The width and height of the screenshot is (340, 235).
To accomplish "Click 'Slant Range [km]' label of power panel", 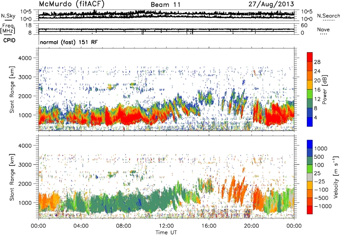I will (x=12, y=90).
